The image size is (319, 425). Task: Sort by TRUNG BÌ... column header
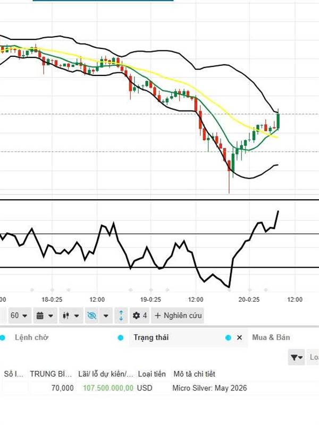tap(51, 374)
